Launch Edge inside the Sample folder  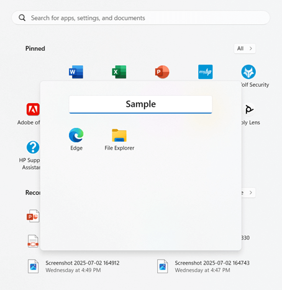pos(76,135)
